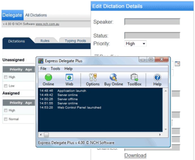Click the horizontal scroll right arrow
This screenshot has height=160, width=195.
(x=160, y=135)
